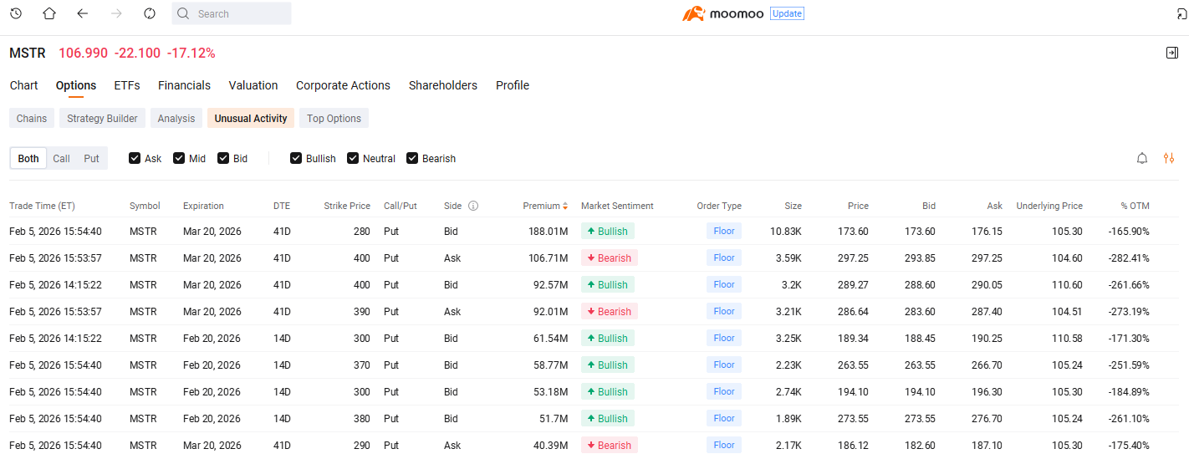Viewport: 1189px width, 454px height.
Task: Switch to the Chart tab
Action: [x=23, y=85]
